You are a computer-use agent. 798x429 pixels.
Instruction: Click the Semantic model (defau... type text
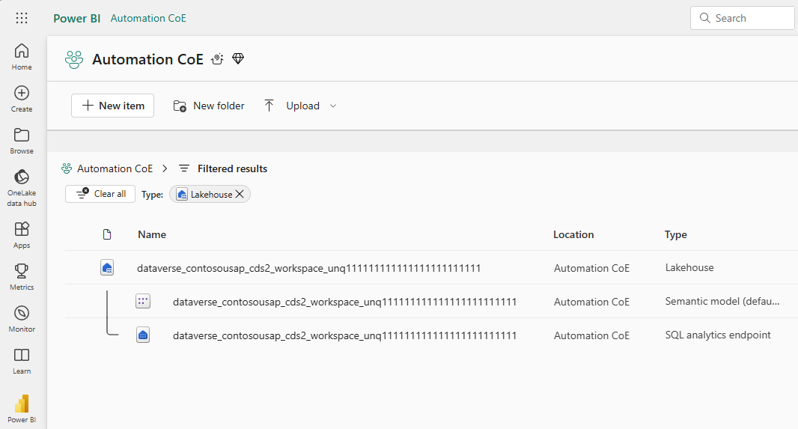pos(722,301)
